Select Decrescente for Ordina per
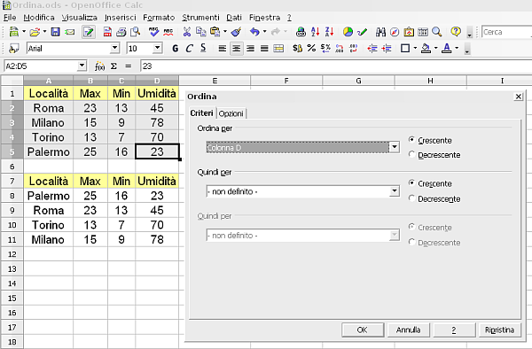Viewport: 532px width, 349px height. 434,155
